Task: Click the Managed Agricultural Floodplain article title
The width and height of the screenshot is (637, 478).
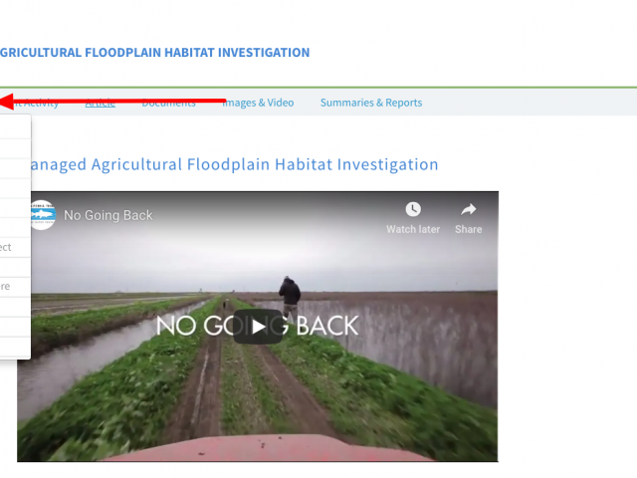Action: point(235,164)
